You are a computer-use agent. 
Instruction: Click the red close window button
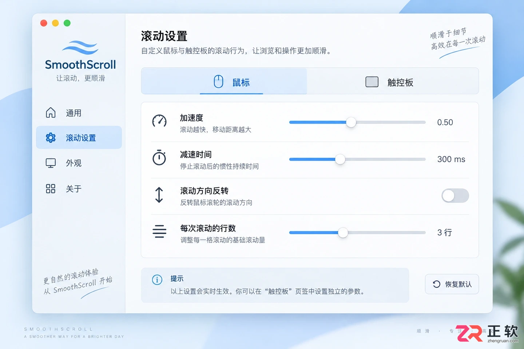tap(44, 23)
